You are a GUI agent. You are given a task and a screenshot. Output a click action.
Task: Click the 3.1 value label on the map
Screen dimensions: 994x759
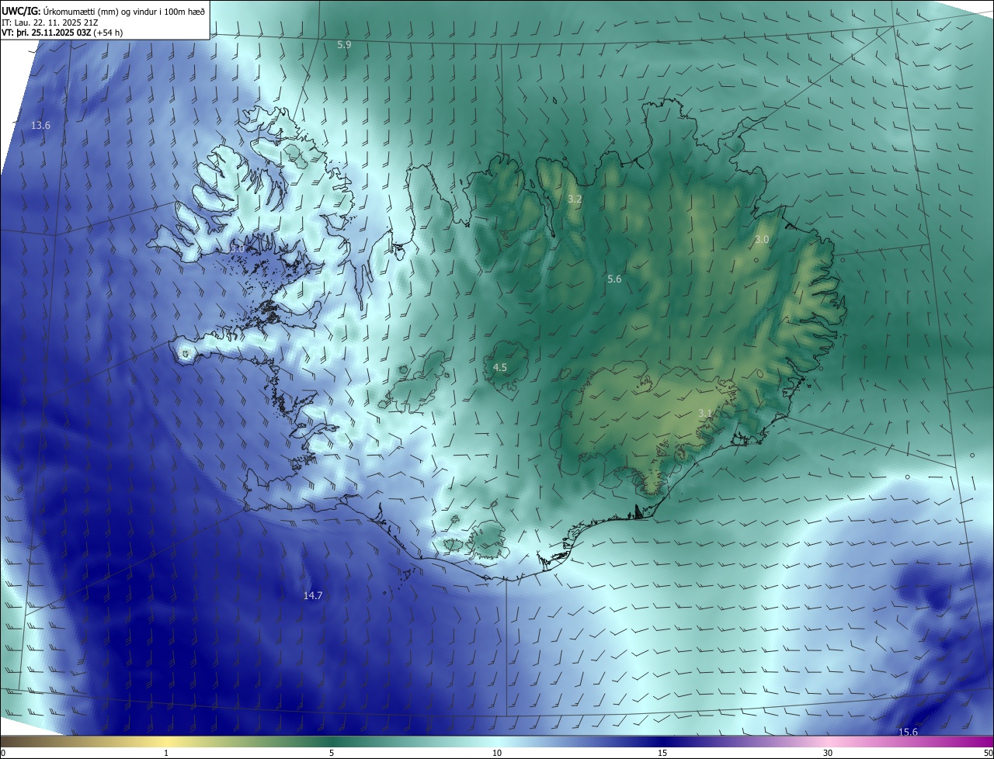[705, 414]
